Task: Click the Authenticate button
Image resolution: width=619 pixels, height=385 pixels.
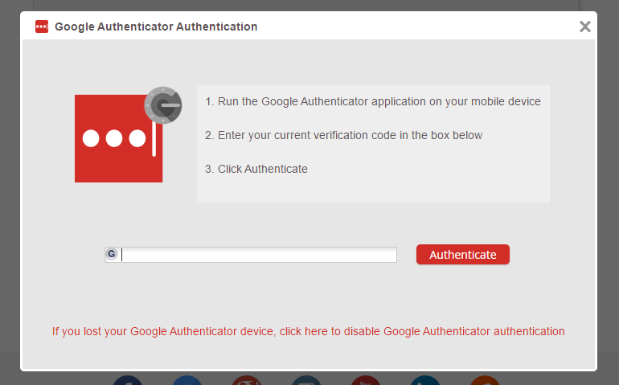Action: click(x=463, y=255)
